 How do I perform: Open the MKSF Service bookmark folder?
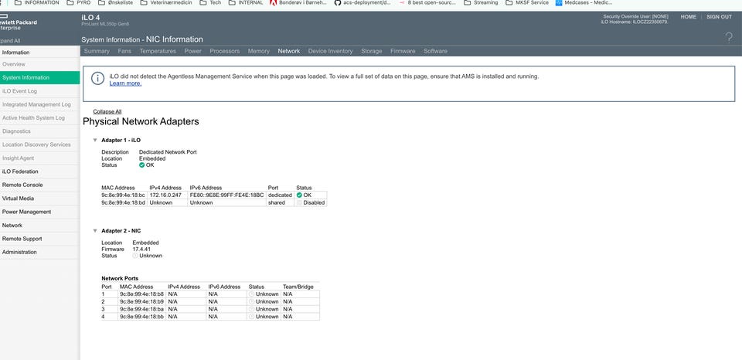[527, 3]
